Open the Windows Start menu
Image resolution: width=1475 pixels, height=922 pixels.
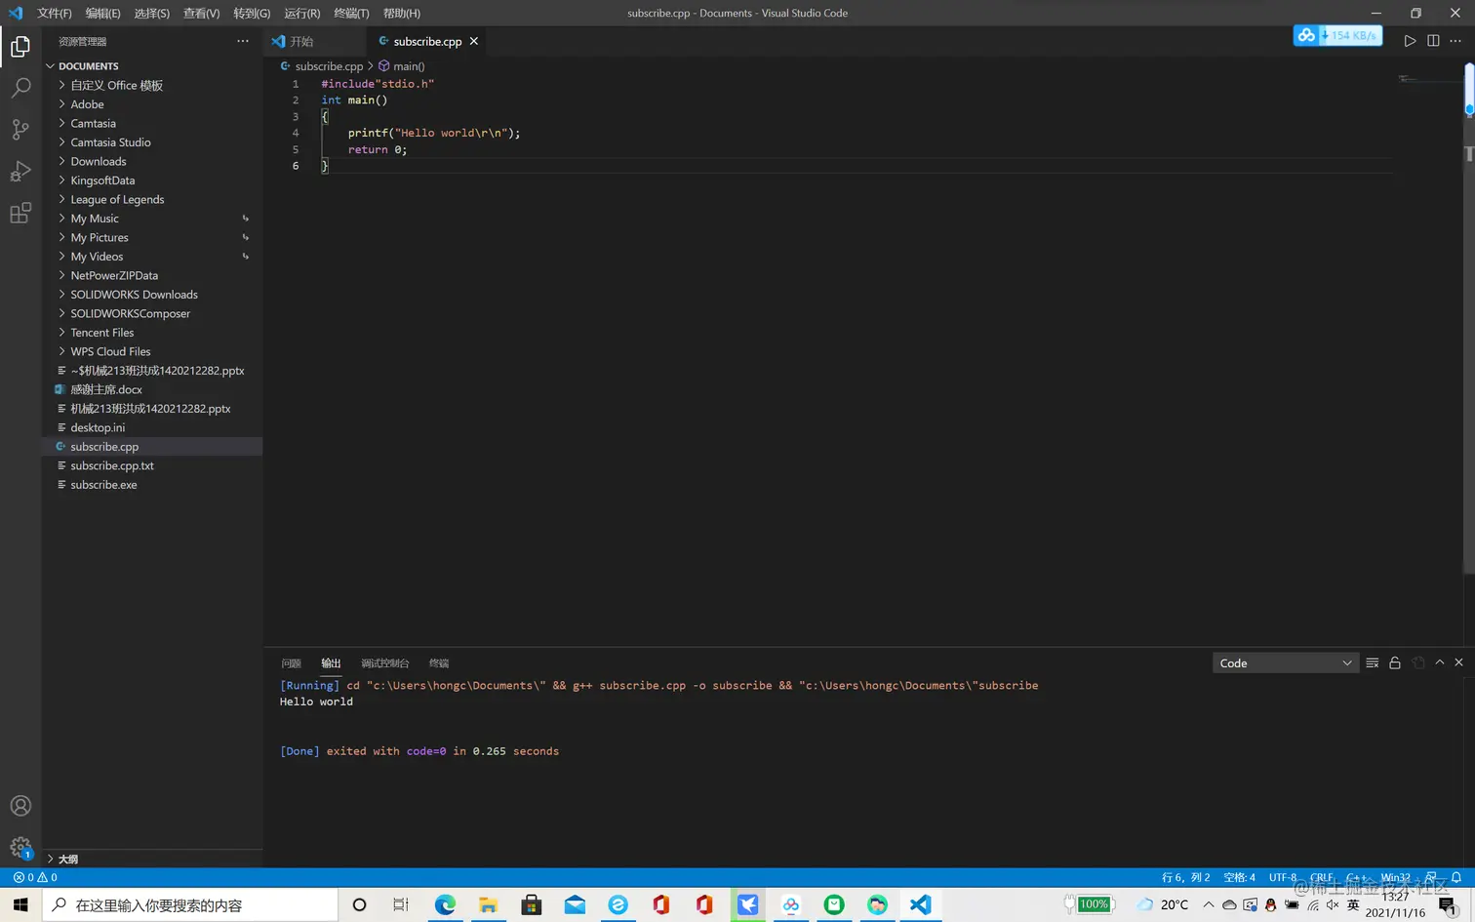tap(20, 904)
